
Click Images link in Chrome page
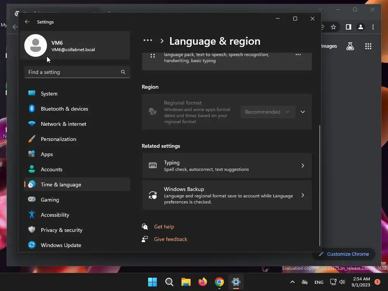(329, 46)
